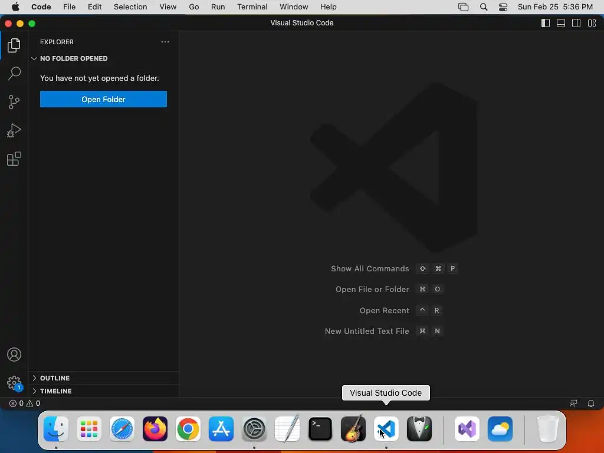Open Spotlight search in menu bar

(x=484, y=7)
